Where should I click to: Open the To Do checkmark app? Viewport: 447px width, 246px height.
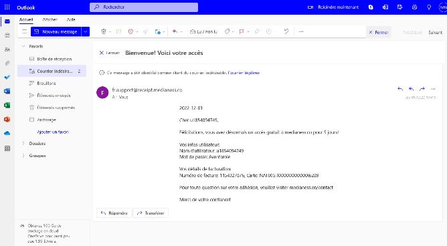click(x=7, y=77)
